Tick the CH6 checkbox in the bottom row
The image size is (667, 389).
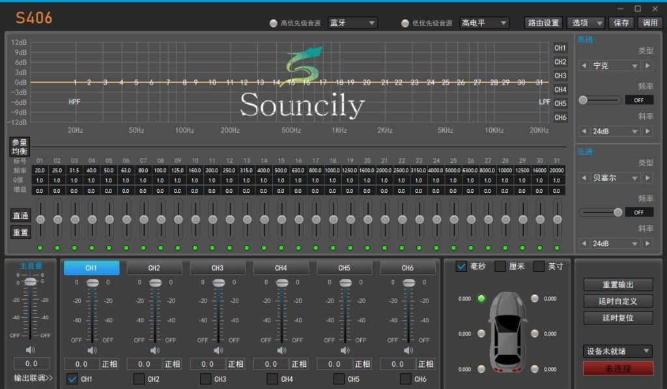(406, 379)
